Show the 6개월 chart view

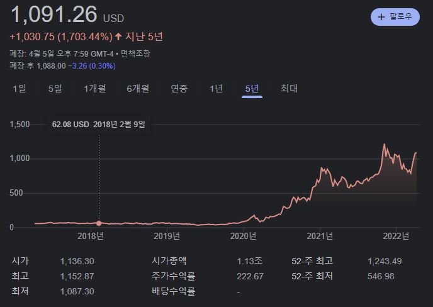138,89
